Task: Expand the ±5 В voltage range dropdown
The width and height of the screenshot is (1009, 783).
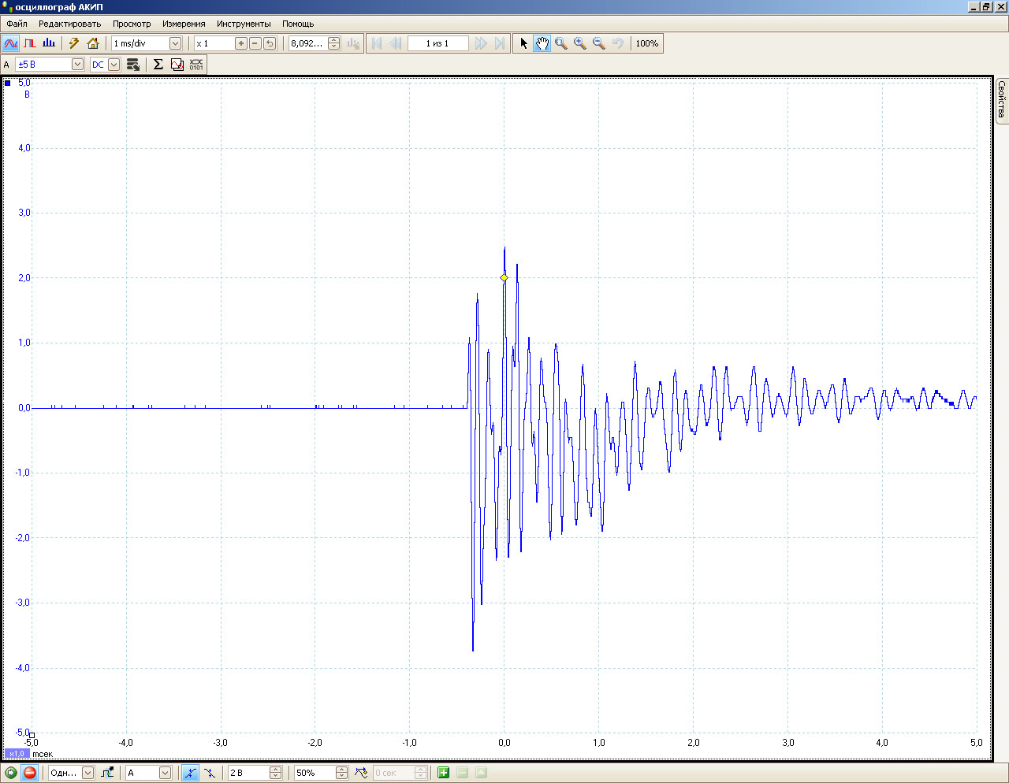Action: point(77,65)
